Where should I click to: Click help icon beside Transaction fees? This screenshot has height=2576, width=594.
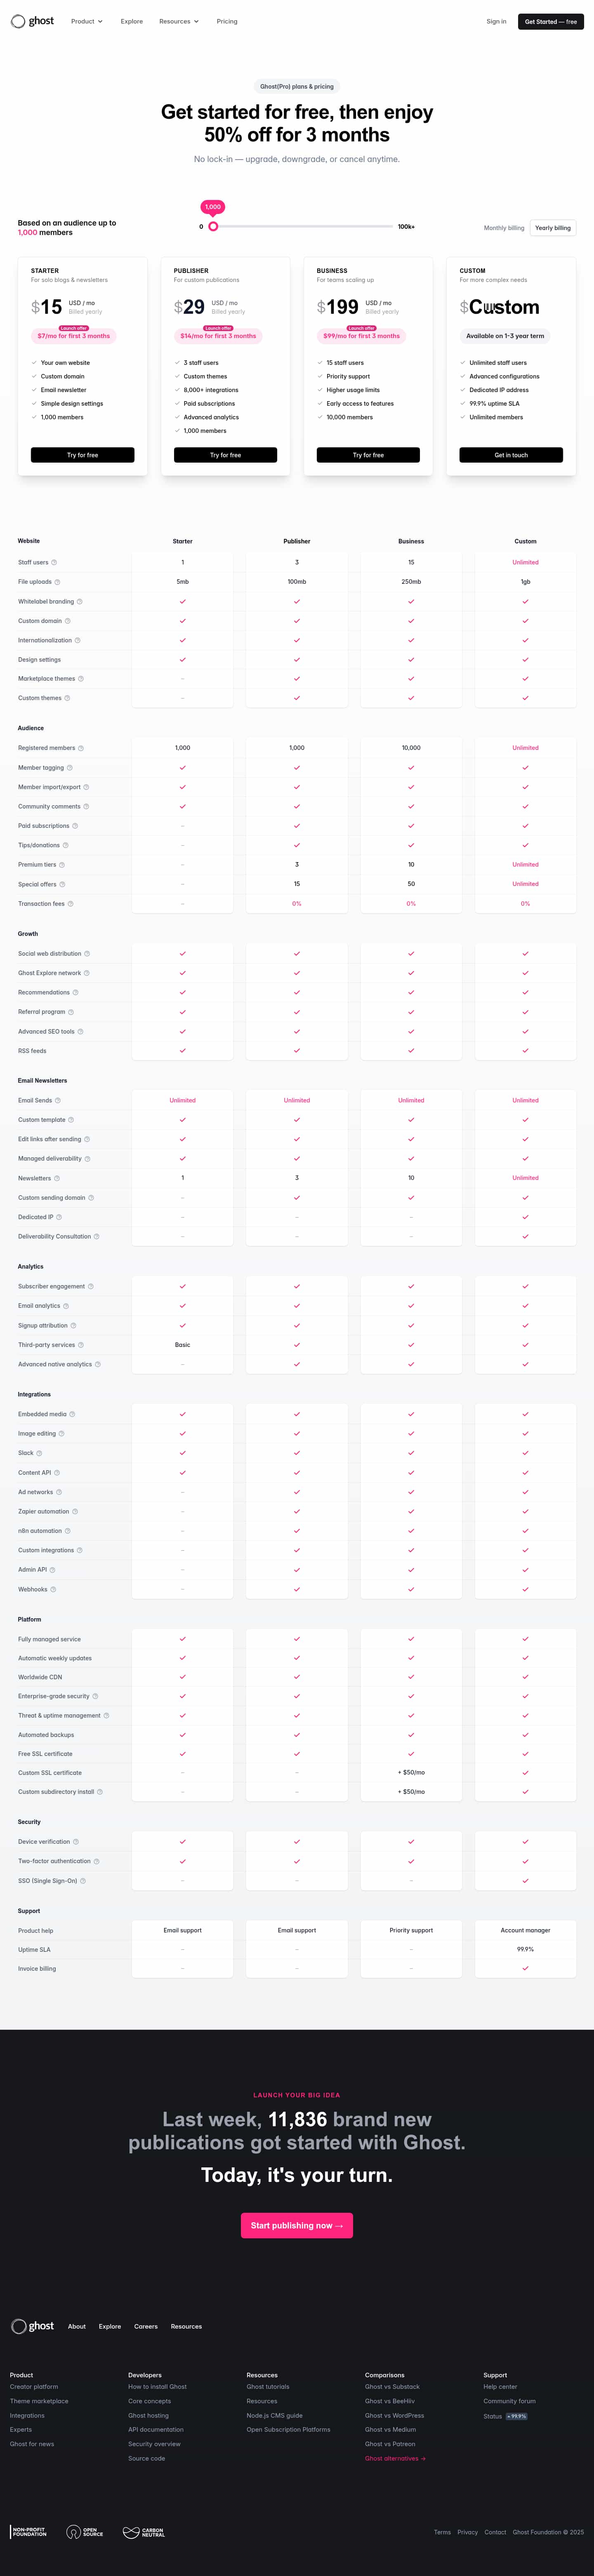[x=70, y=904]
